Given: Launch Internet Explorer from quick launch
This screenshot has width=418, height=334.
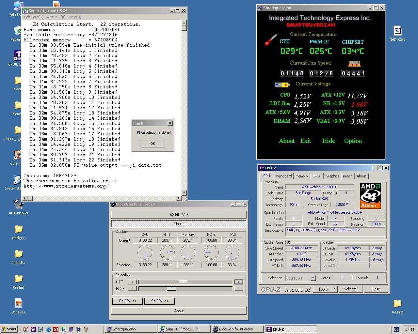Looking at the screenshot, I should click(48, 329).
